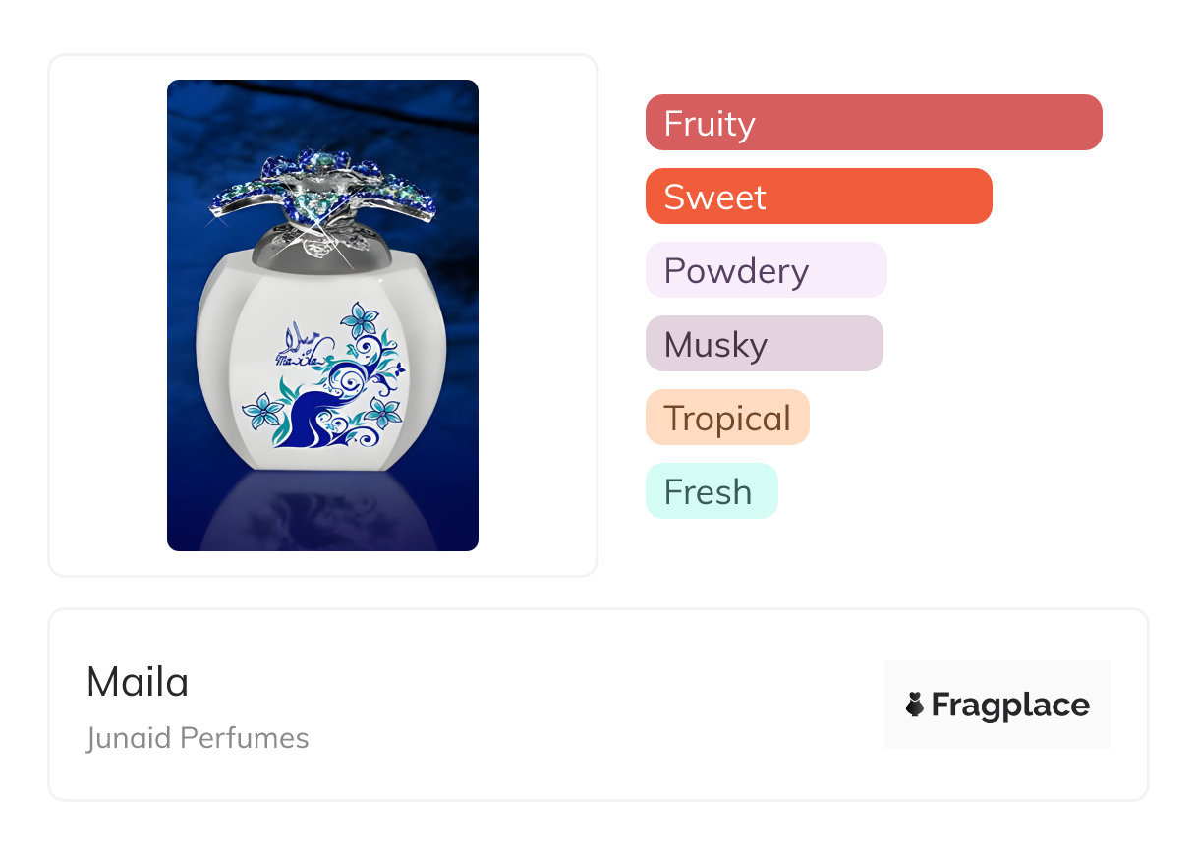Choose the Powdery accord tag
Screen dimensions: 1197x849
tap(767, 270)
